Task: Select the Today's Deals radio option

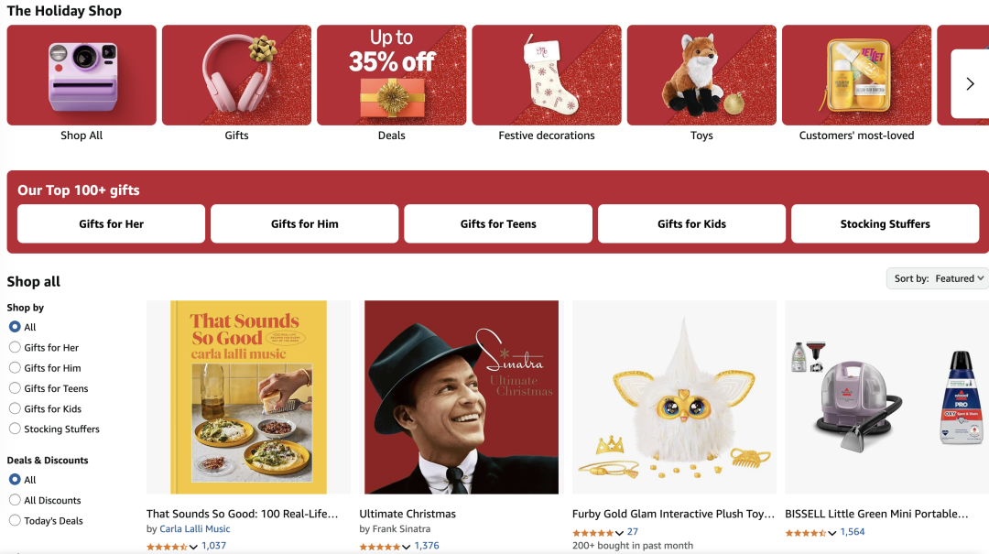Action: pos(15,520)
